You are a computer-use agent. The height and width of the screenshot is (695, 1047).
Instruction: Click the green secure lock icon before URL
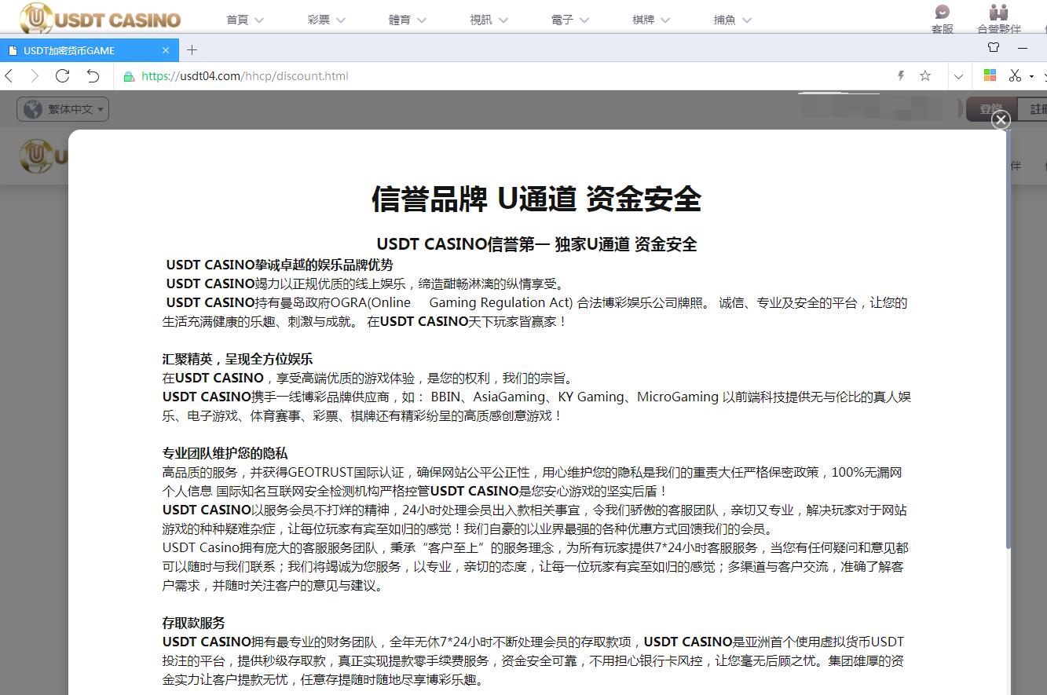(129, 76)
